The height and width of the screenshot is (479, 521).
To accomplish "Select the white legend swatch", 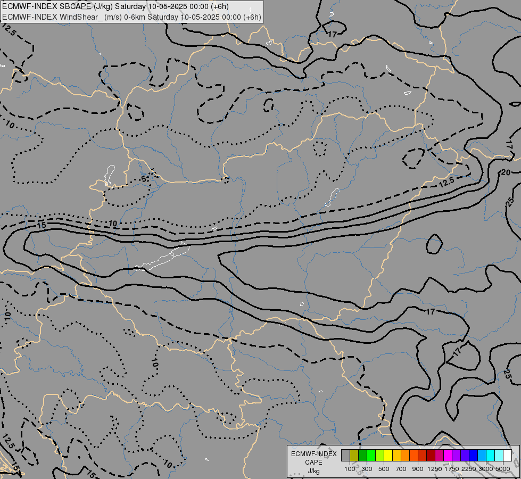I will pos(507,455).
